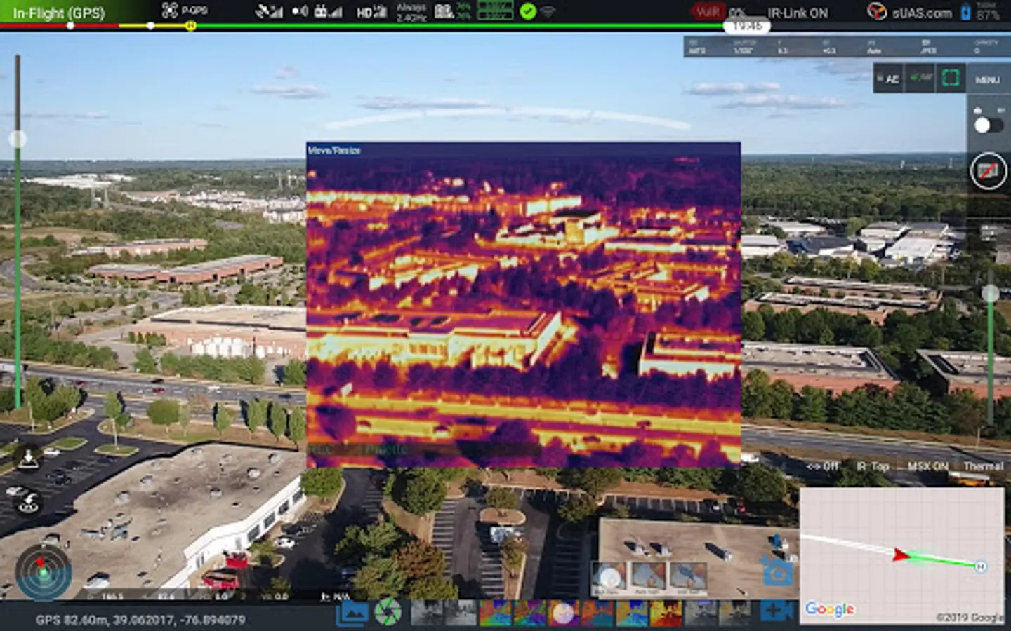Open the Google mini map
The image size is (1011, 631).
pos(901,555)
